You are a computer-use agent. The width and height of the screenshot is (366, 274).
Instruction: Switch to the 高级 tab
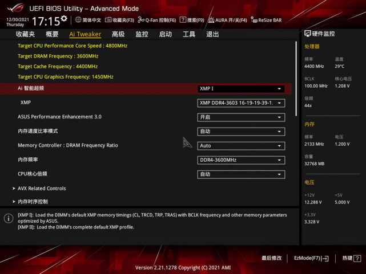coord(118,34)
